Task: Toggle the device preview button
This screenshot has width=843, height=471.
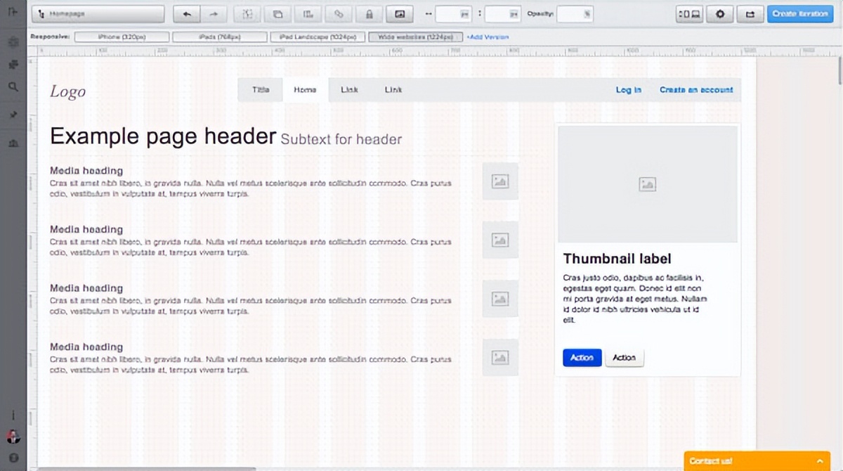Action: (x=689, y=14)
